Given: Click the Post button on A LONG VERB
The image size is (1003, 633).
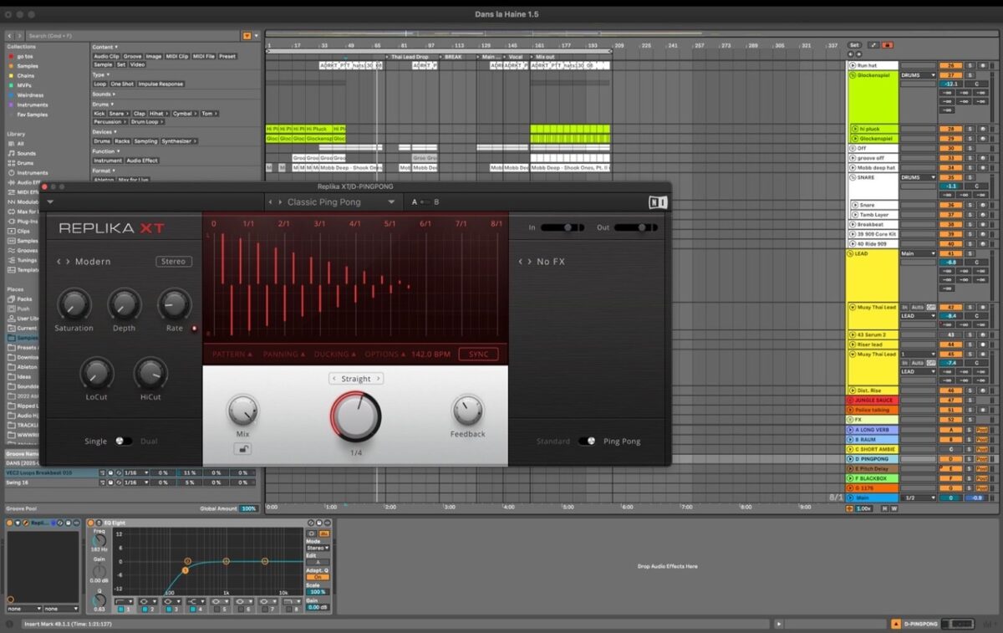Looking at the screenshot, I should (x=982, y=429).
